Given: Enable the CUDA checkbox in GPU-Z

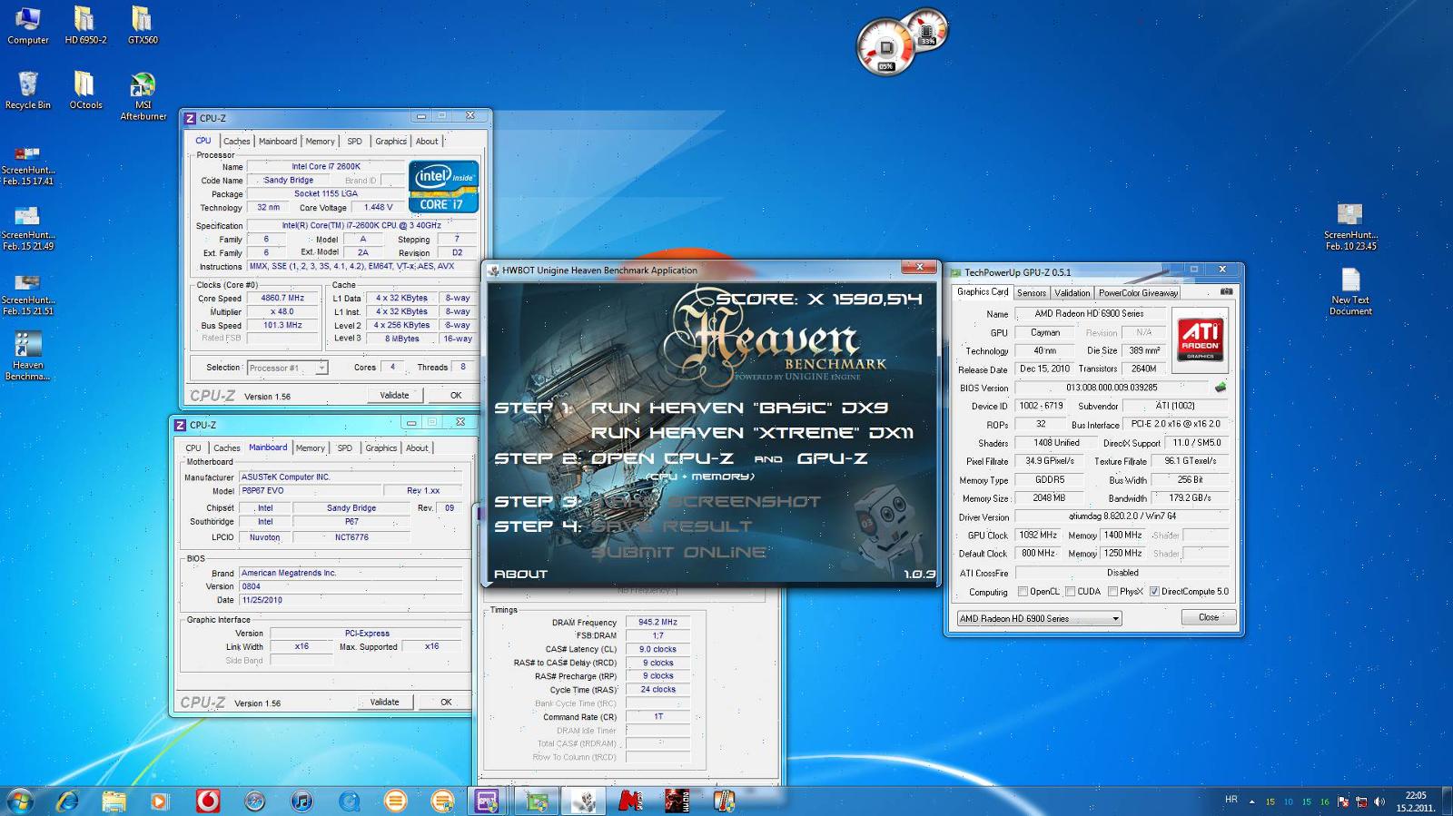Looking at the screenshot, I should pyautogui.click(x=1070, y=591).
